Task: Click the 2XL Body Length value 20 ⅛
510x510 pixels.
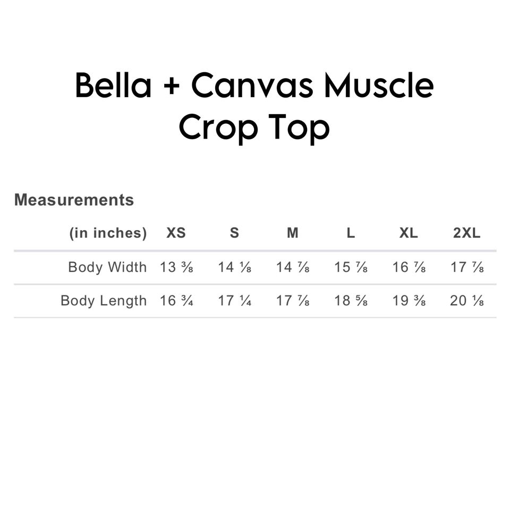Action: pos(467,301)
